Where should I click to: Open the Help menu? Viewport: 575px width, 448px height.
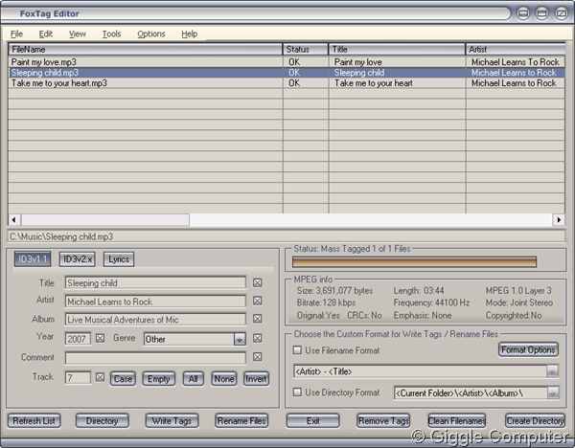[189, 34]
